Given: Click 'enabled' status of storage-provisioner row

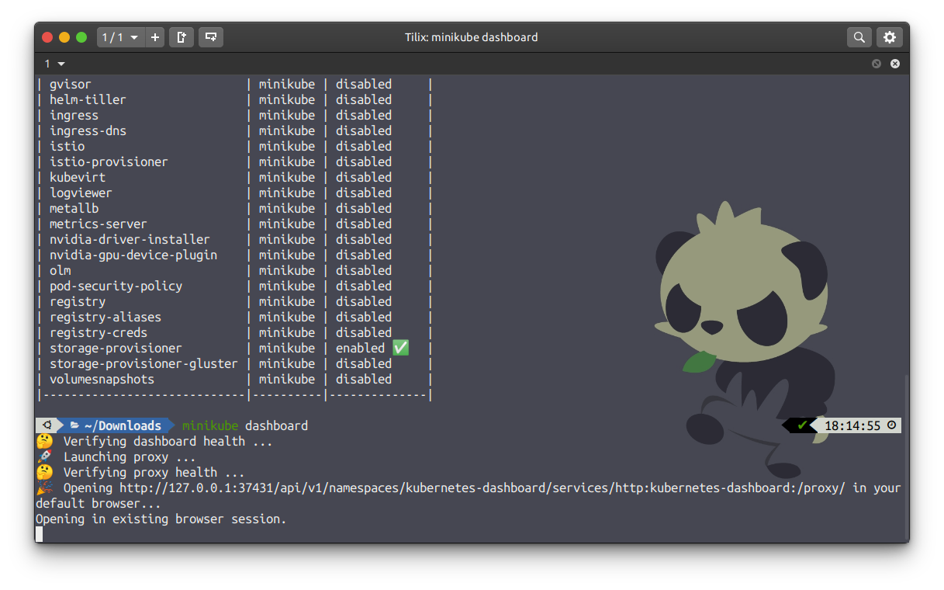Looking at the screenshot, I should click(360, 348).
